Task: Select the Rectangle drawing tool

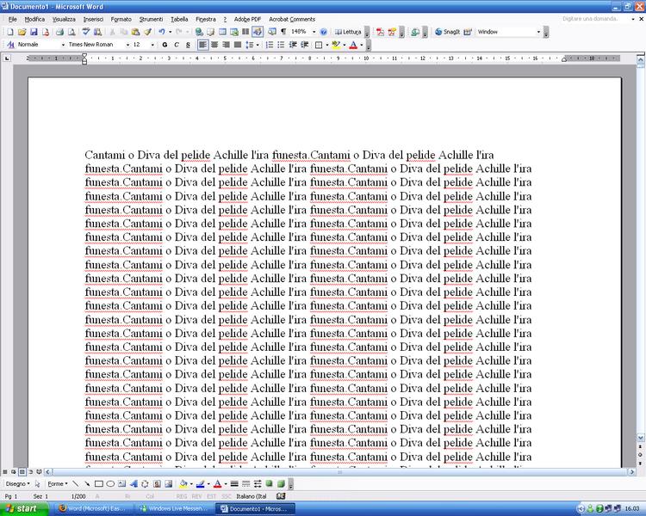Action: coord(99,484)
